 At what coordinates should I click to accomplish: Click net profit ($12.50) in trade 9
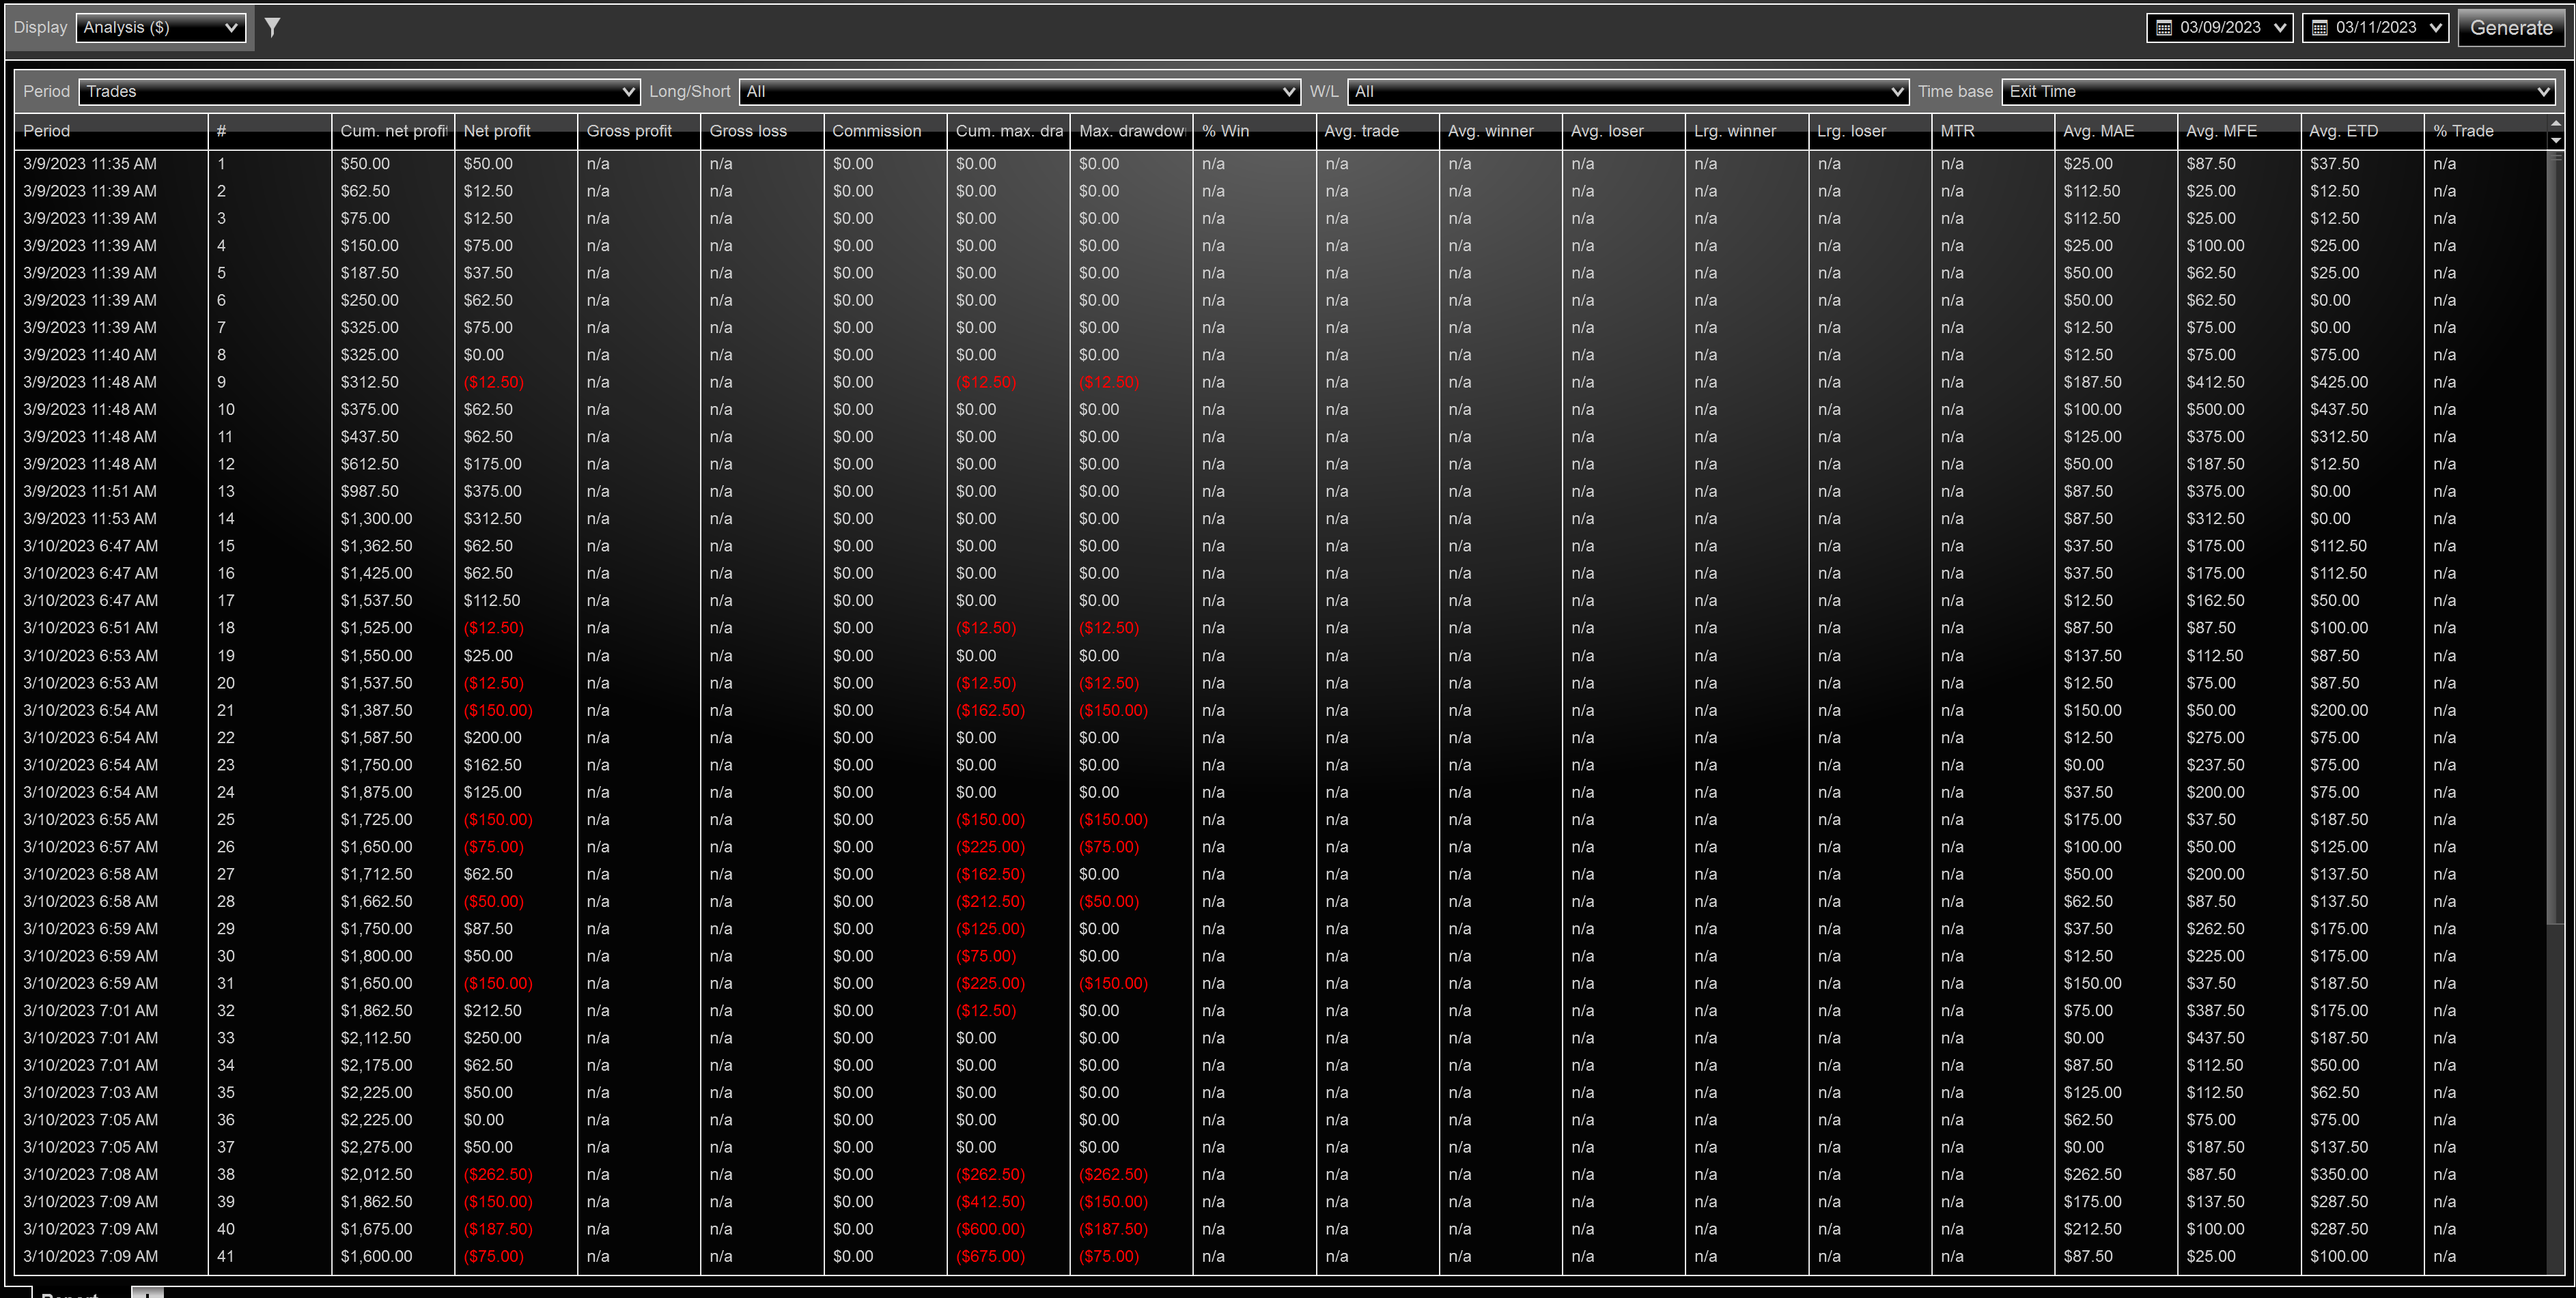coord(493,381)
